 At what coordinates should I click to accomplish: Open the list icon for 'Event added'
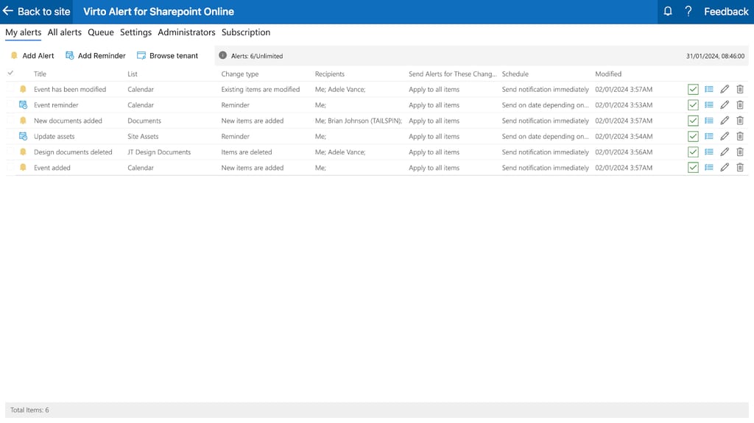709,167
